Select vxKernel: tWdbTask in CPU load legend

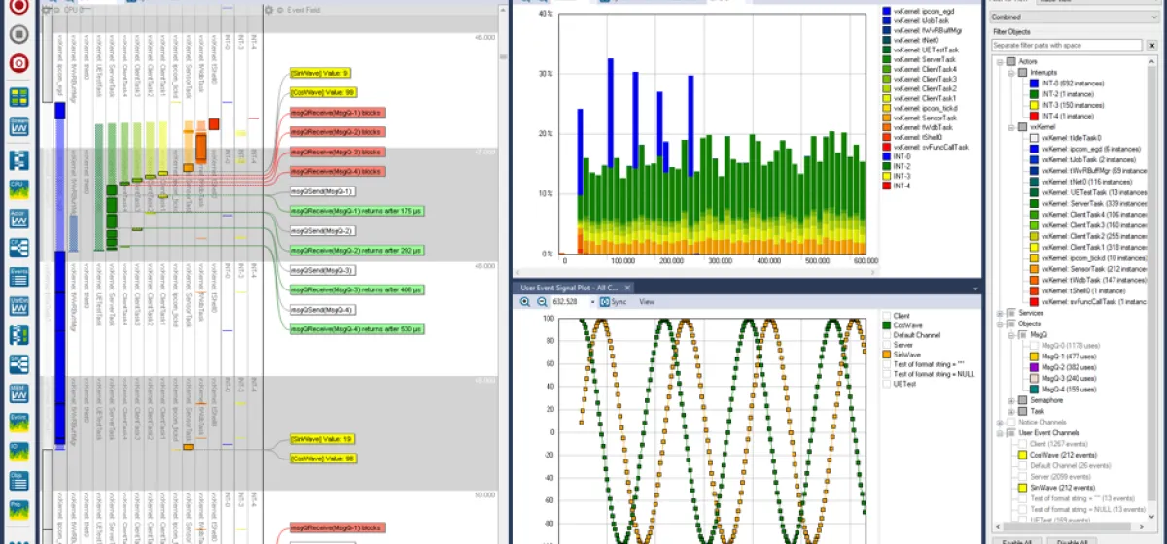[x=925, y=127]
